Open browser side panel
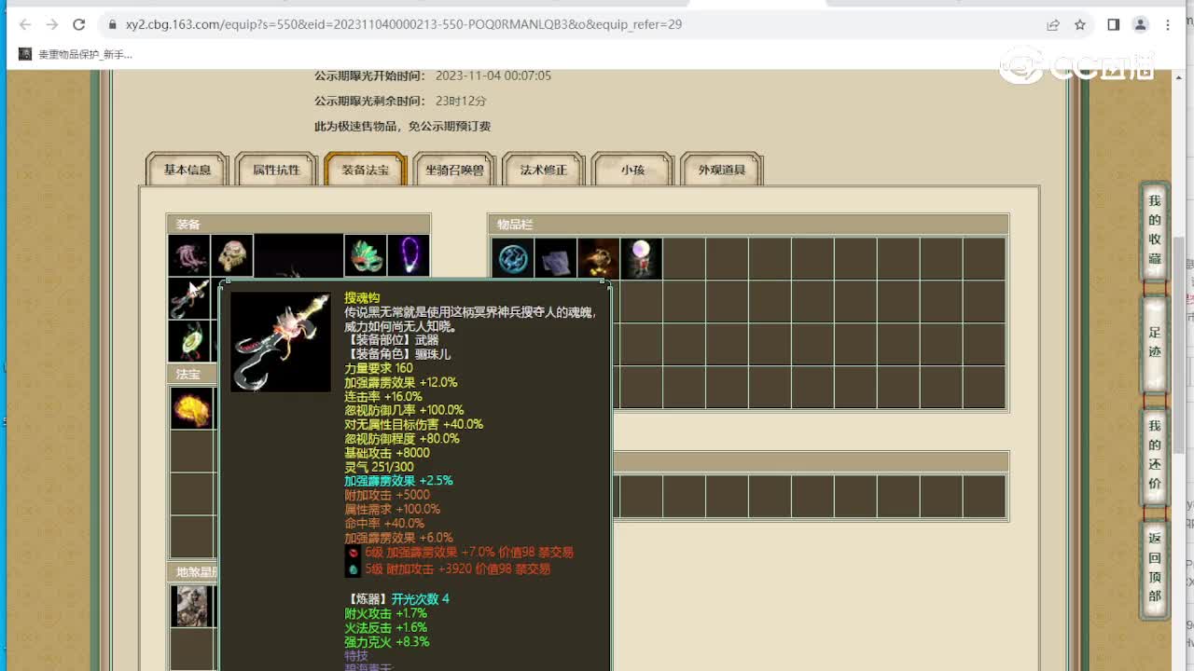The height and width of the screenshot is (671, 1194). click(1114, 24)
